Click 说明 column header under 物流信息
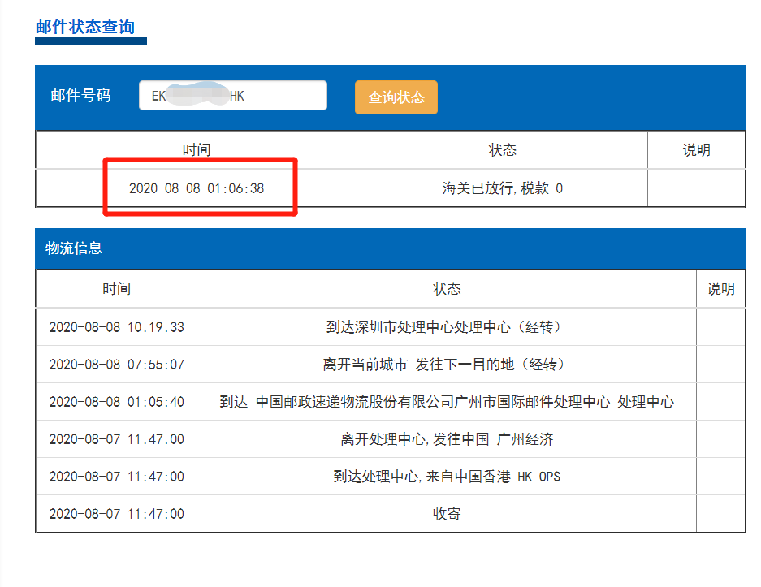This screenshot has height=587, width=761. [x=720, y=289]
